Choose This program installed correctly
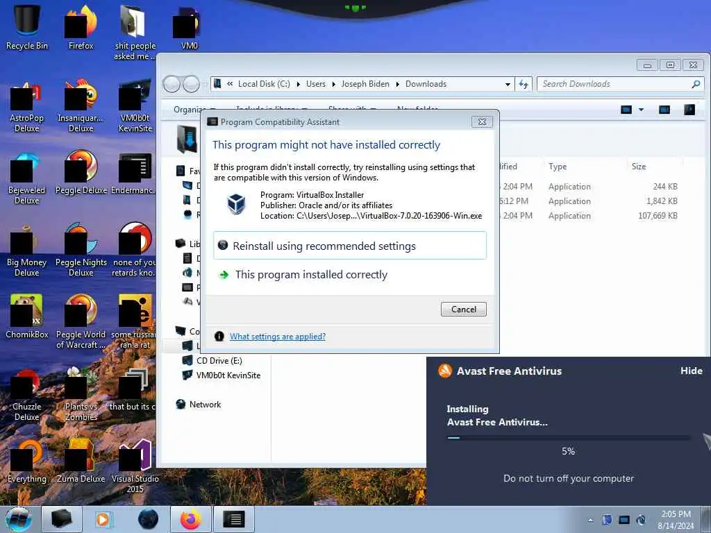711x533 pixels. (350, 275)
